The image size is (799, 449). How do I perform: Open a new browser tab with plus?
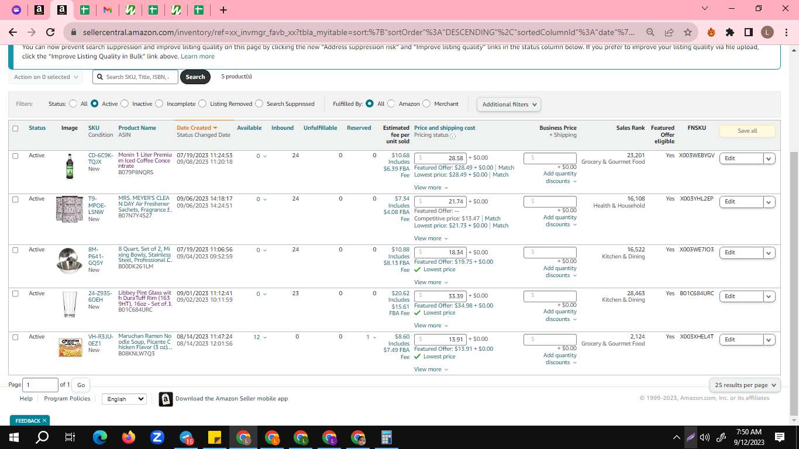coord(223,10)
